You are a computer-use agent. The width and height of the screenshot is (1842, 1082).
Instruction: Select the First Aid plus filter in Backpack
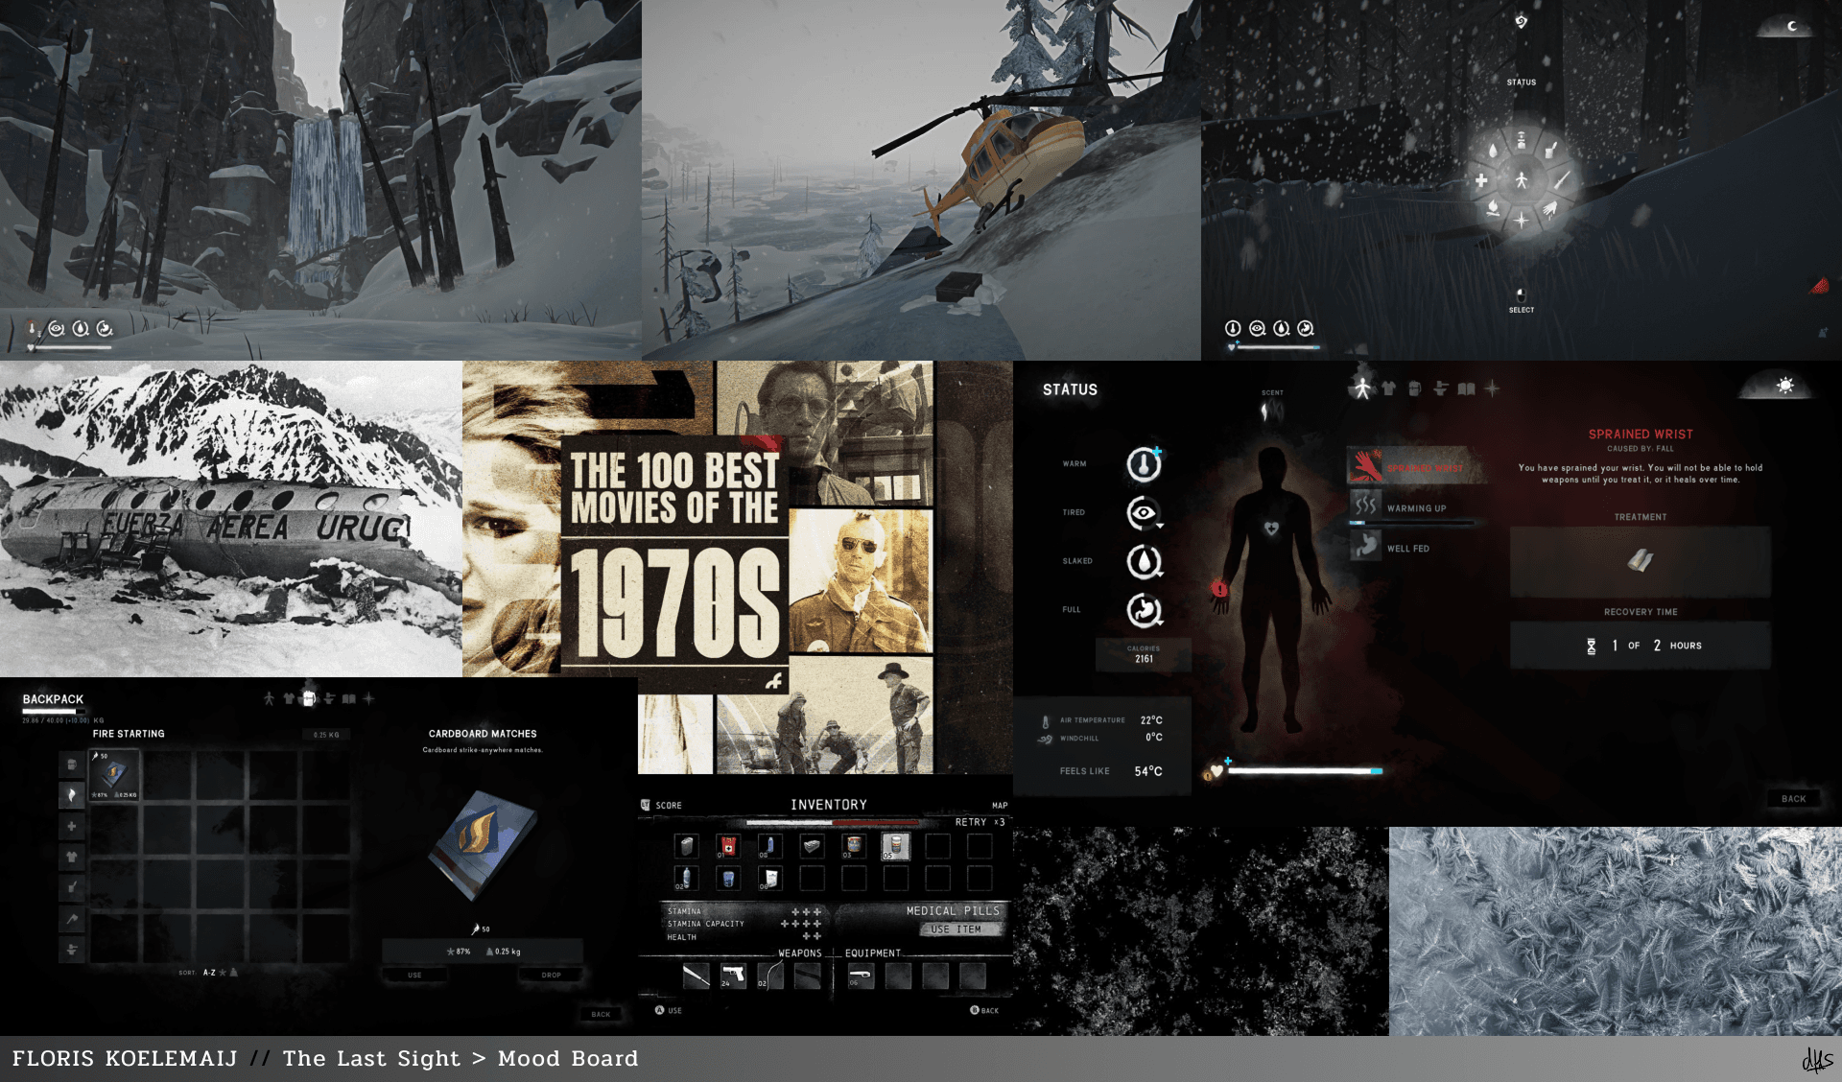(71, 826)
